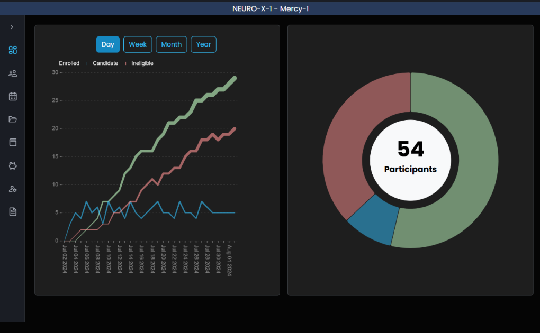Select the Day view button

point(108,44)
